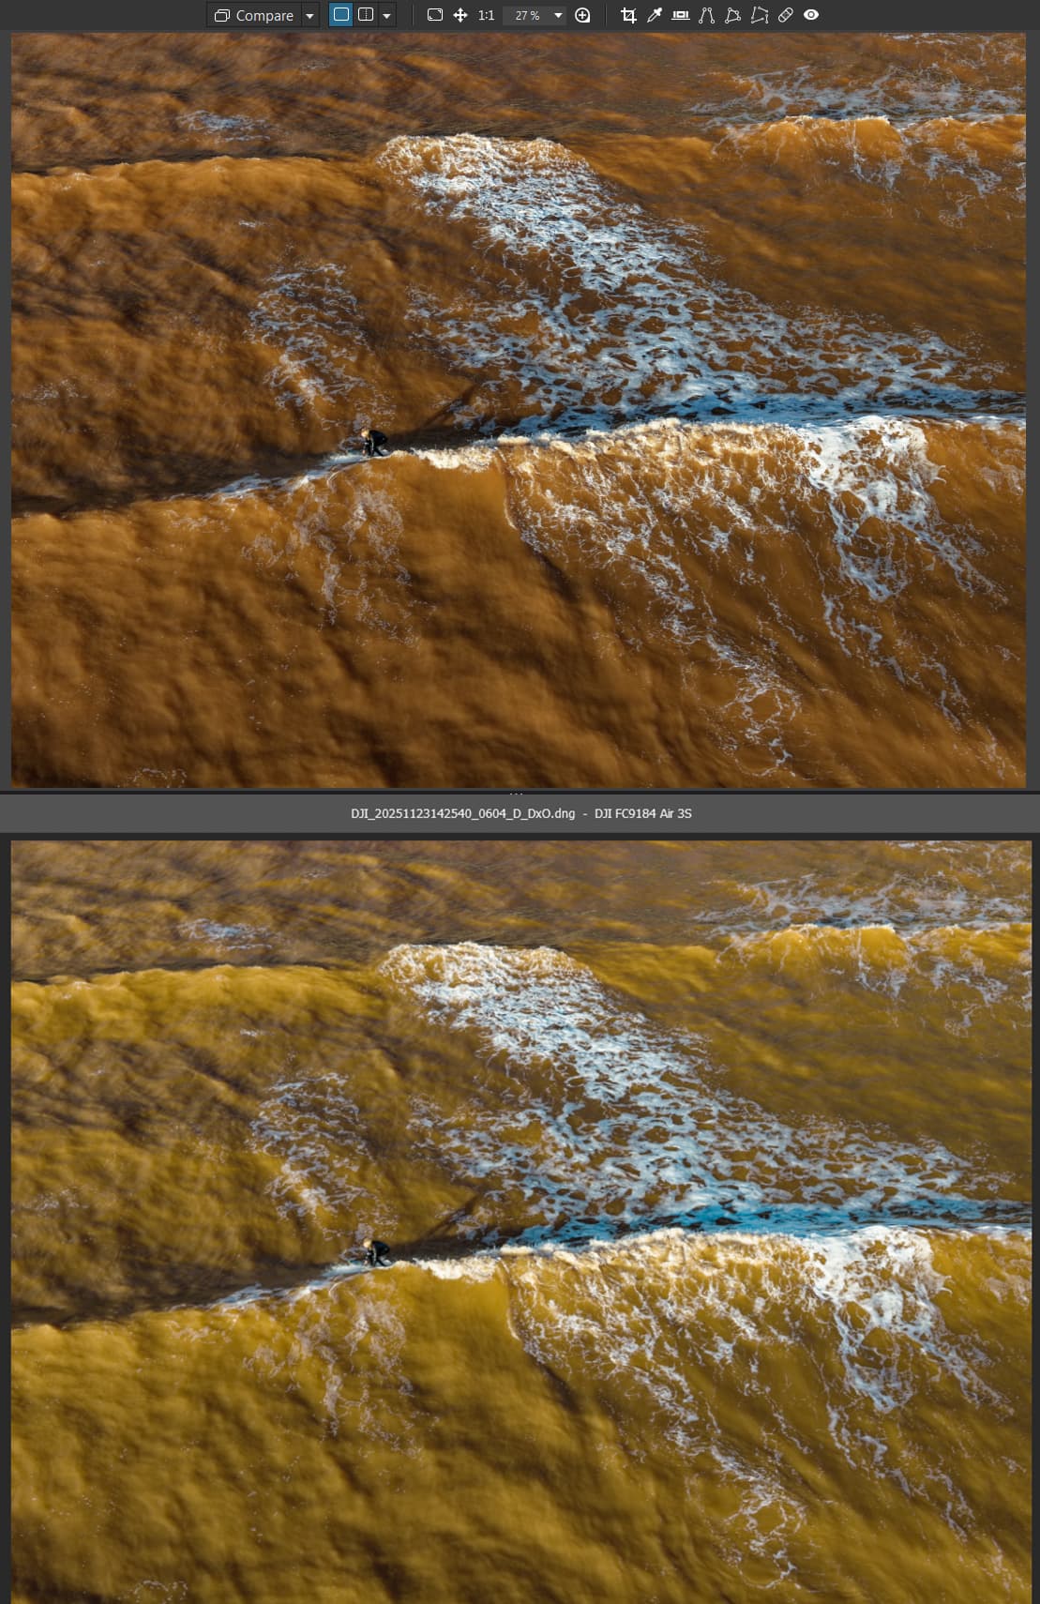Select the force parallels perspective tool
This screenshot has width=1040, height=1604.
click(707, 15)
